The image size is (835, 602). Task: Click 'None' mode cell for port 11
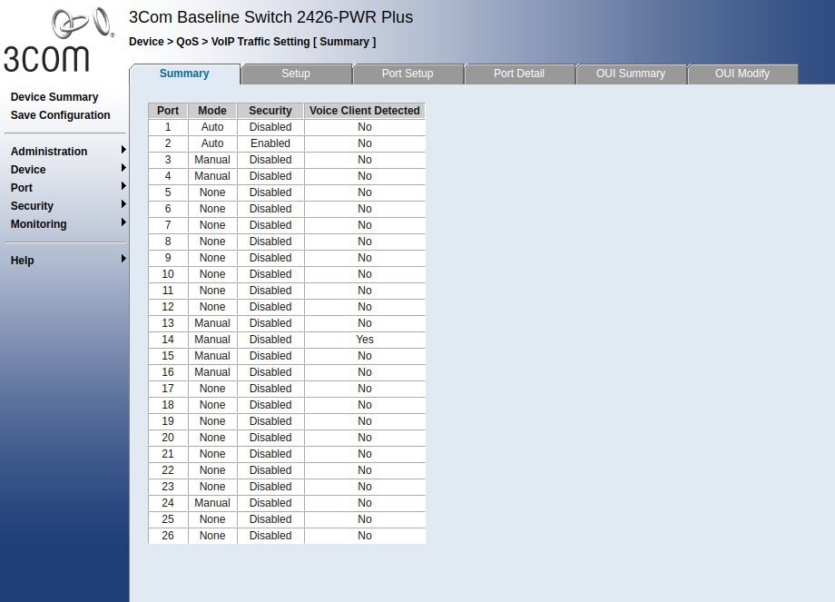pyautogui.click(x=212, y=291)
